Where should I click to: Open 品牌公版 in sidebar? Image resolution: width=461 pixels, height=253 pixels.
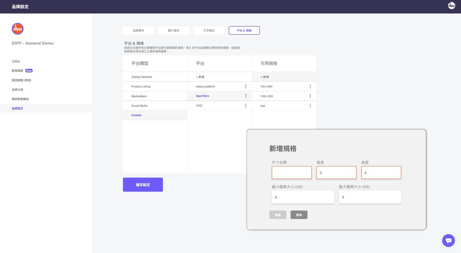click(x=18, y=90)
